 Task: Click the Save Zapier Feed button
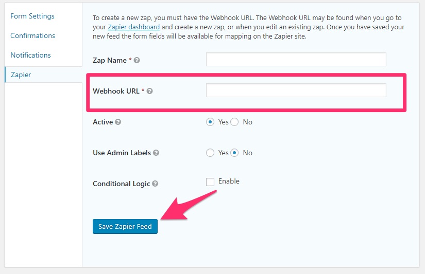tap(125, 226)
